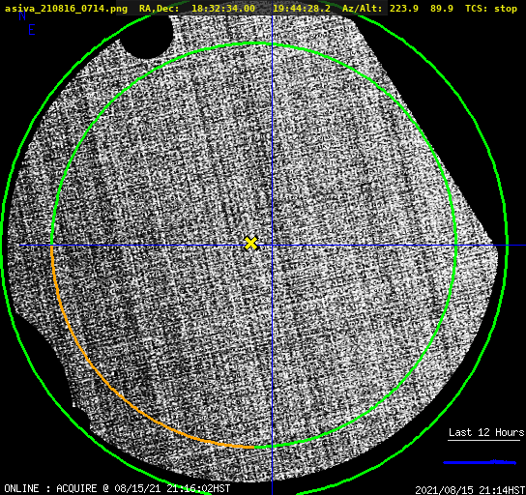
Task: Click the blue E compass label
Action: (x=31, y=30)
